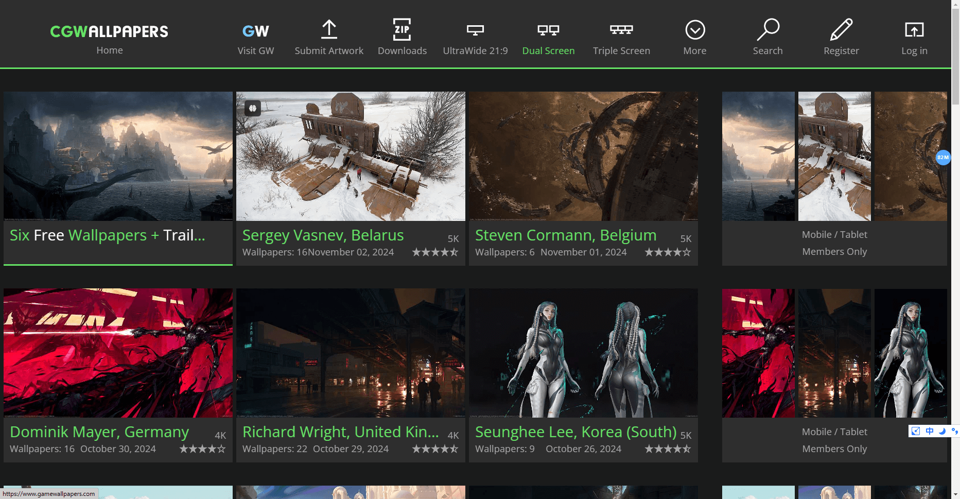Click the CGWallpapers logo
The image size is (960, 499).
(109, 31)
